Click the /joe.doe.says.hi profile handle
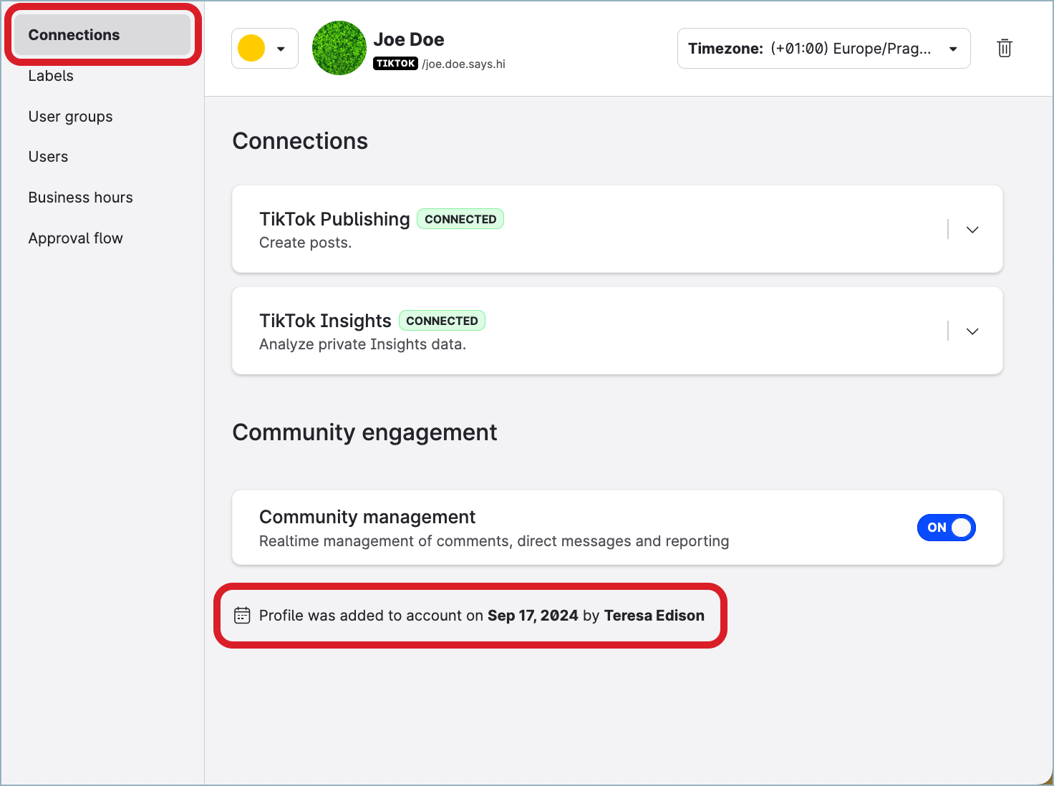The width and height of the screenshot is (1054, 786). click(x=463, y=64)
